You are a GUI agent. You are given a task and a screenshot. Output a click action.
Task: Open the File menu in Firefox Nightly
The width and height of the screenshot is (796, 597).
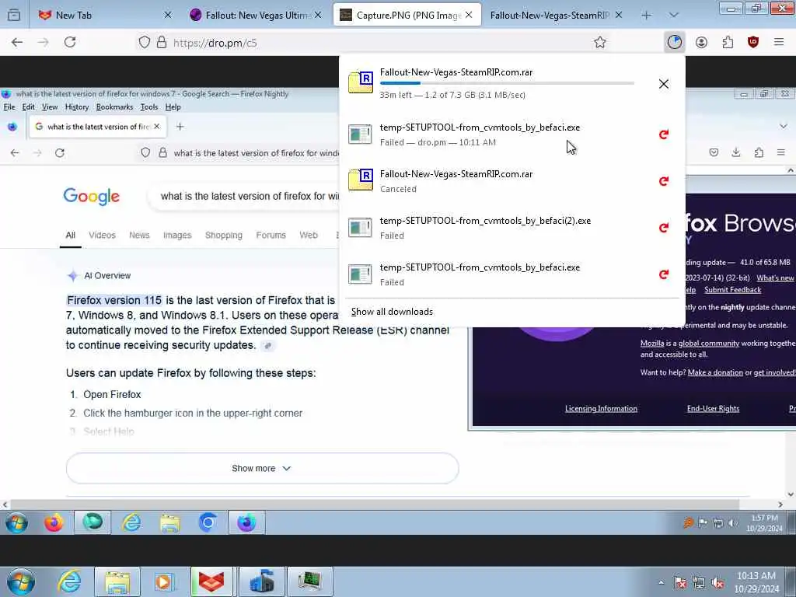tap(9, 107)
